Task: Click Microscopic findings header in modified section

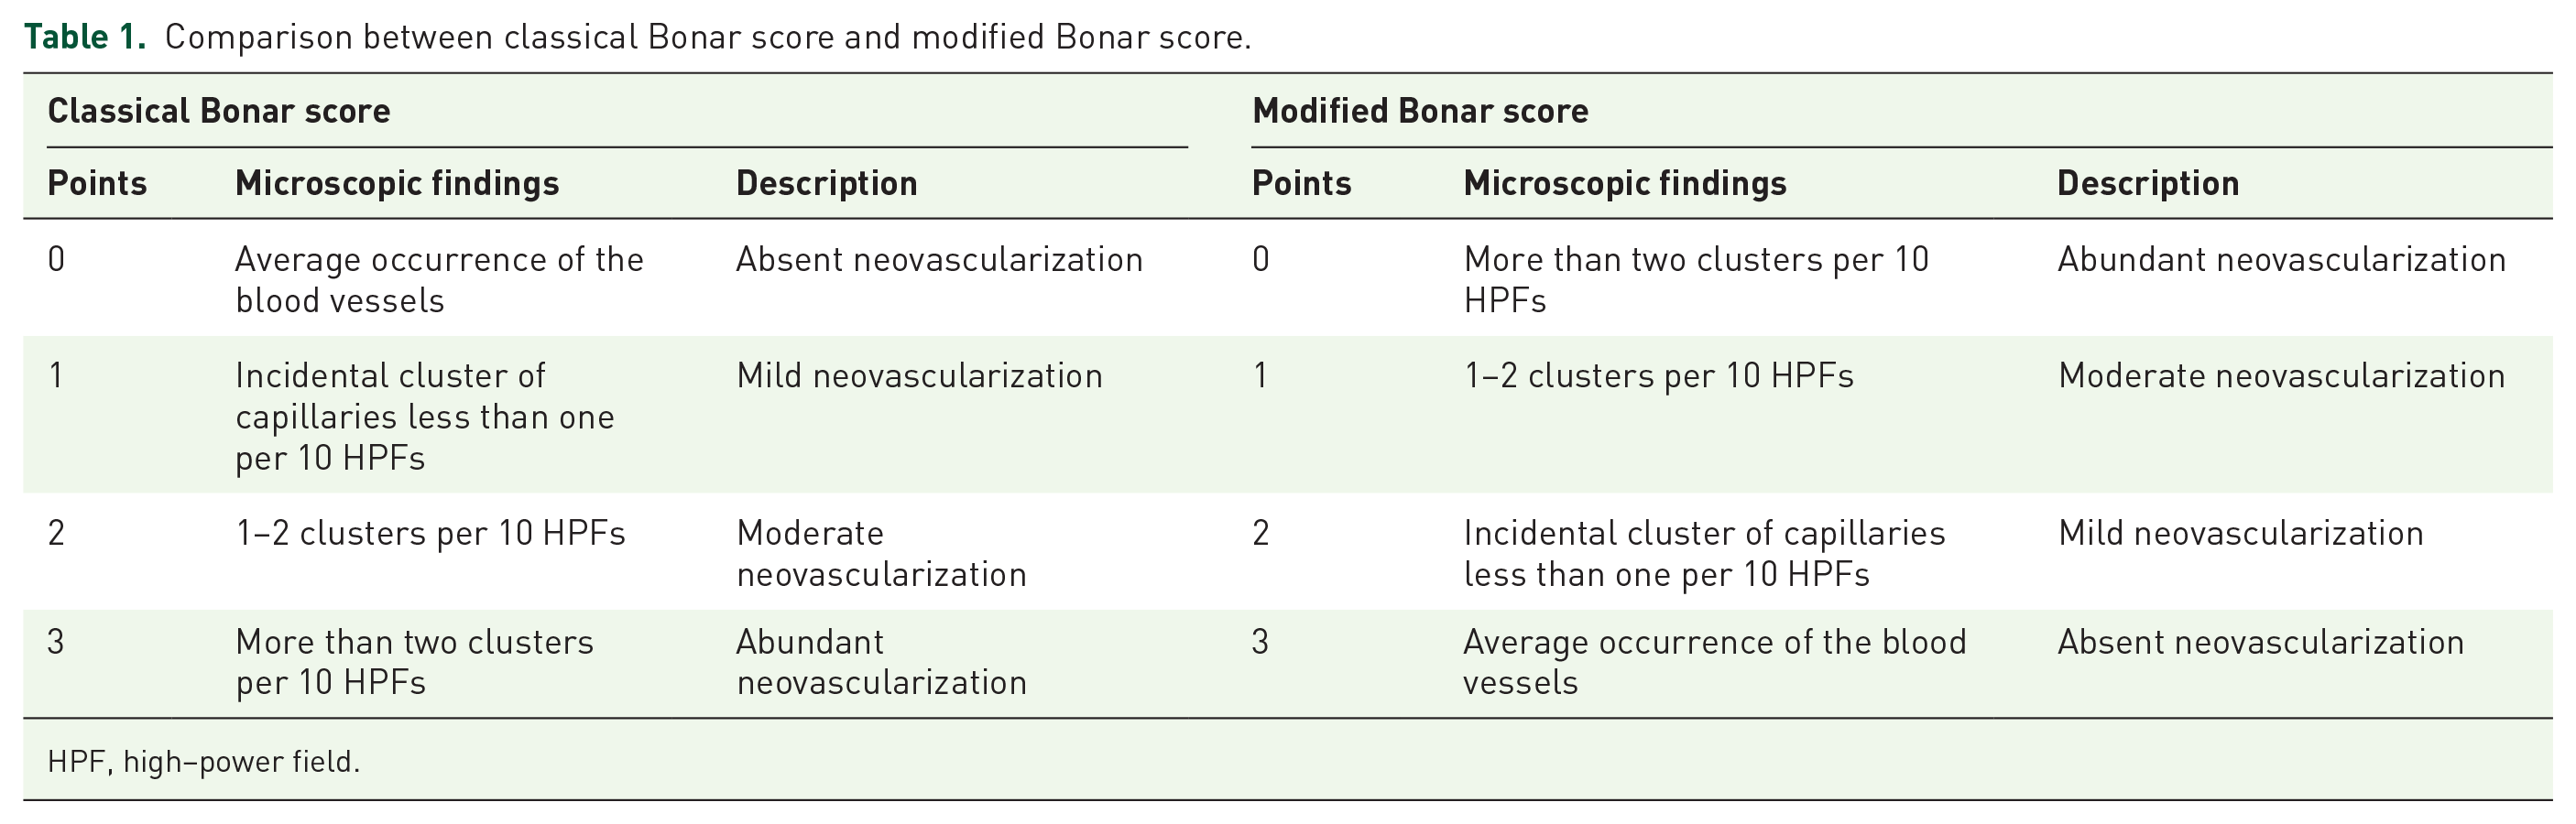Action: click(1625, 184)
